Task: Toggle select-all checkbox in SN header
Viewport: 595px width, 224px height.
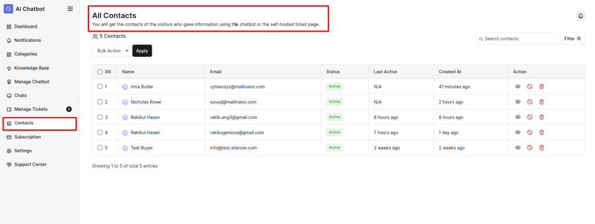Action: point(100,71)
